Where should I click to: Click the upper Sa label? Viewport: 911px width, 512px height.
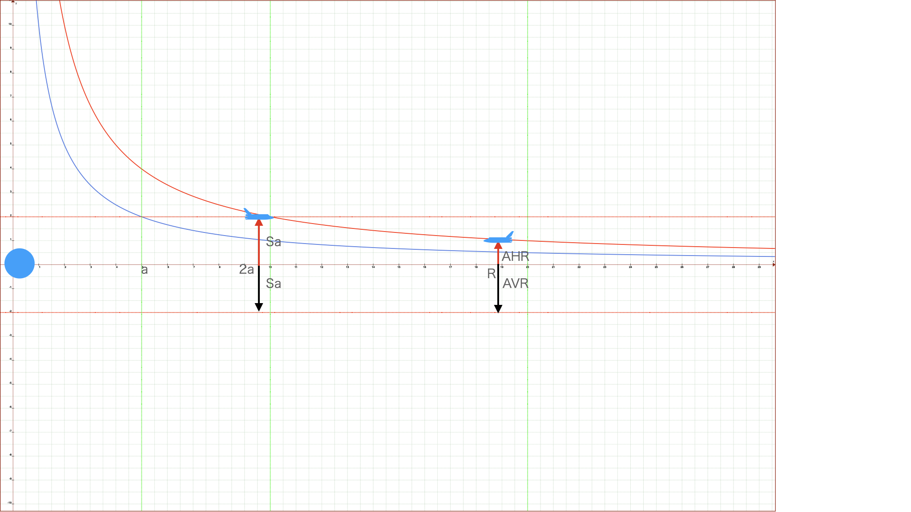point(274,242)
